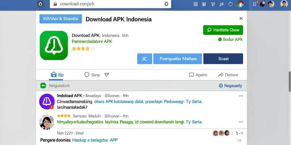
Task: Click 'Ty Seria.' link in Sempas: Maduin review
Action: click(194, 122)
